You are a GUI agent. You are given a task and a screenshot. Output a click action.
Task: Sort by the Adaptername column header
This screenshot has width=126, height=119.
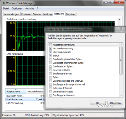pyautogui.click(x=15, y=91)
